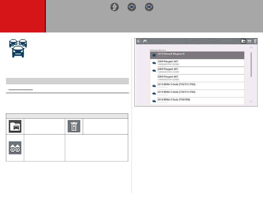Screen dimensions: 263x203
Task: Tap the back arrow in the screenshot toolbar
Action: (139, 41)
